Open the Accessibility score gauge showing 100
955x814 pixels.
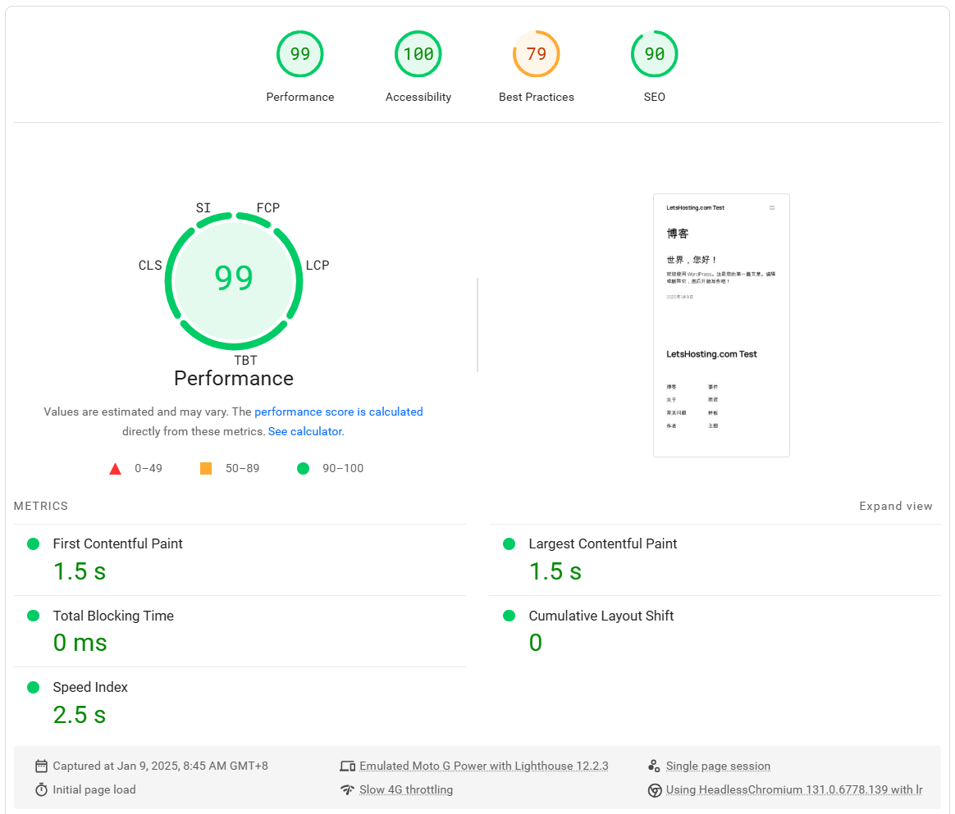click(x=418, y=53)
